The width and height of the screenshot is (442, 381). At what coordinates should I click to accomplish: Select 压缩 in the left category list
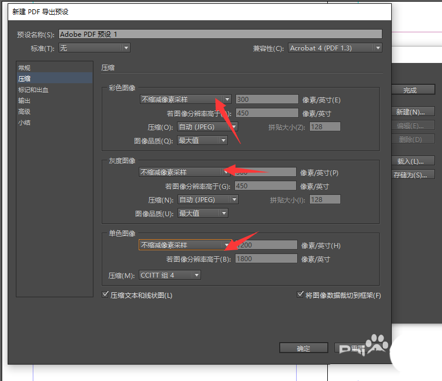coord(55,78)
